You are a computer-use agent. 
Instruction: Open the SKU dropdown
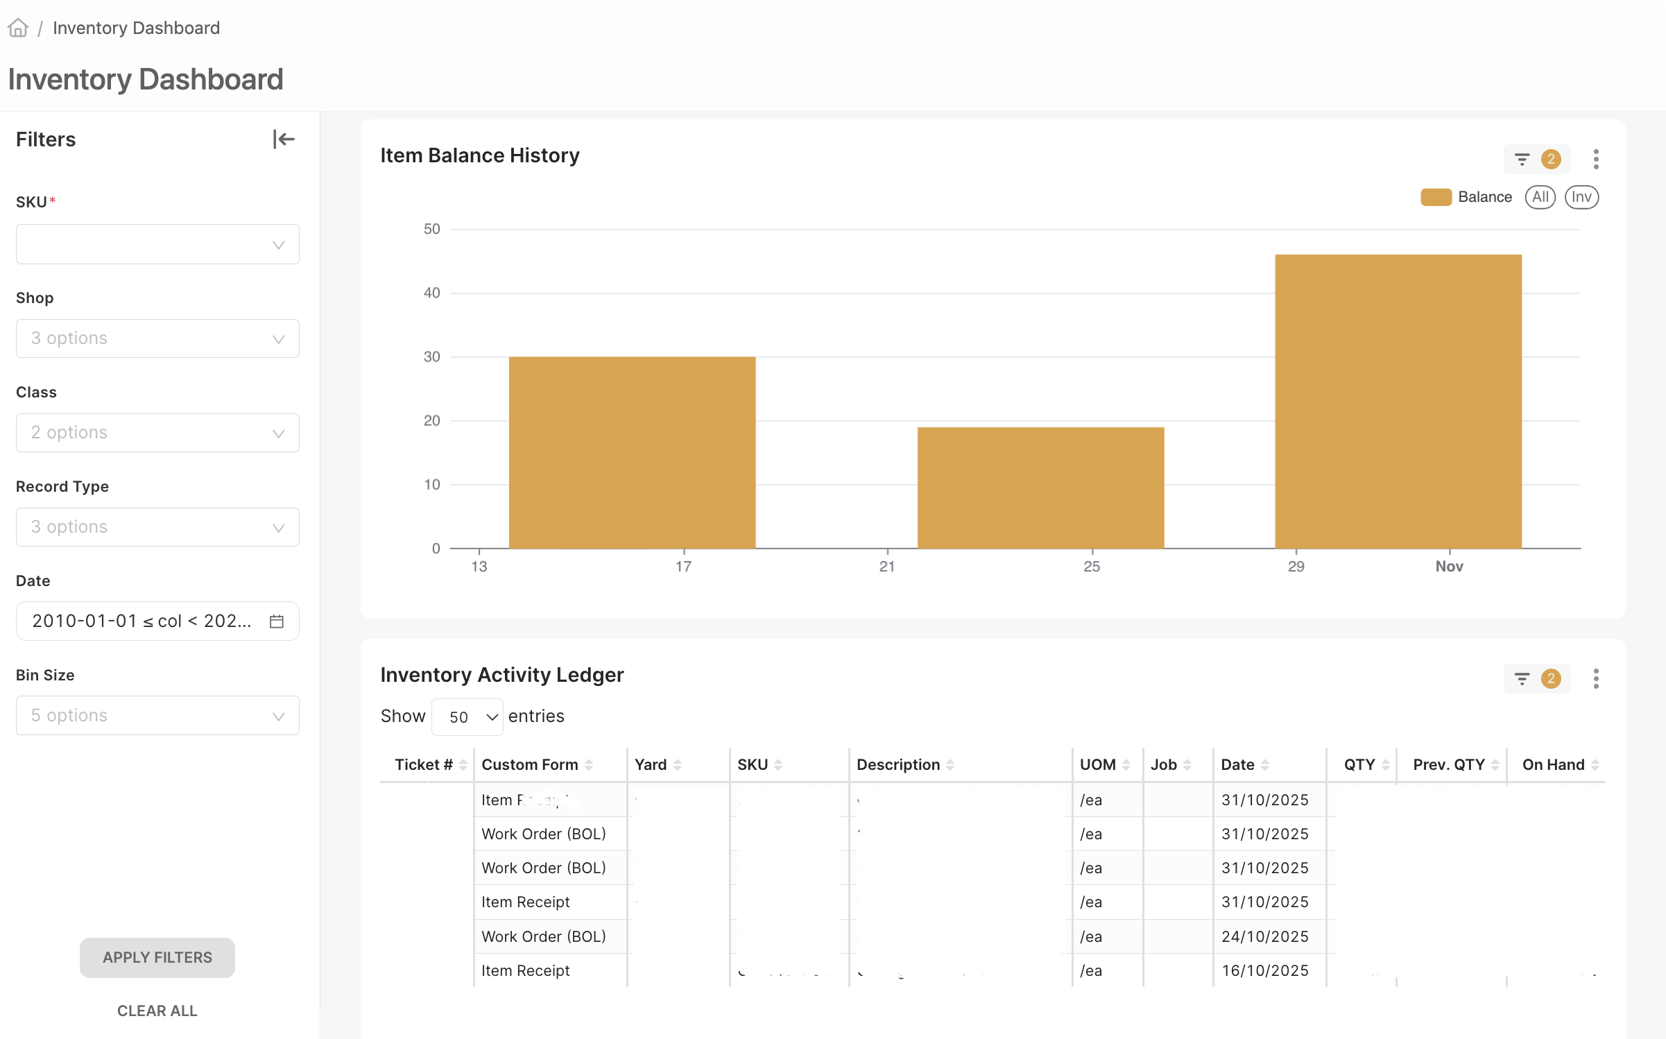click(x=157, y=244)
